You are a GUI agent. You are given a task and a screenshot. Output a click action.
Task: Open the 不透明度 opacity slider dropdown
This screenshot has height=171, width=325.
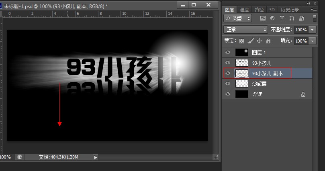point(312,30)
